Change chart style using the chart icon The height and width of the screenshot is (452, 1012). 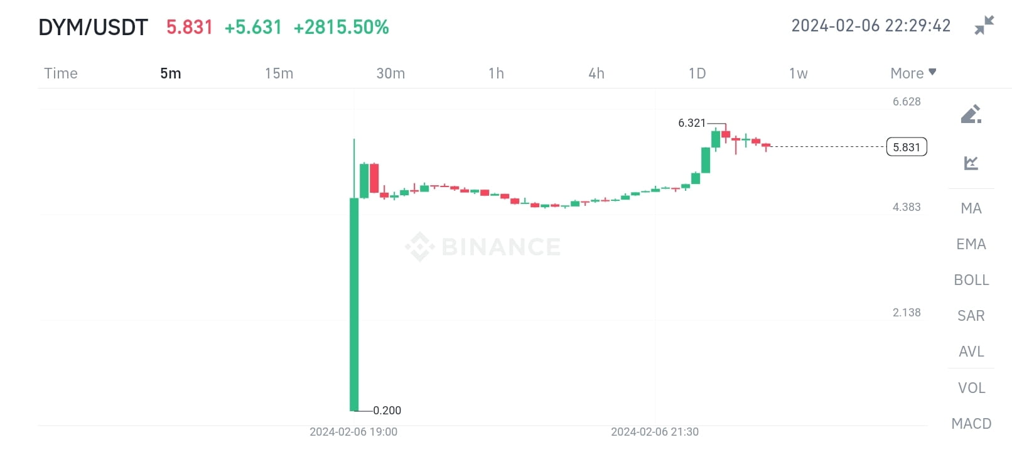pos(971,161)
